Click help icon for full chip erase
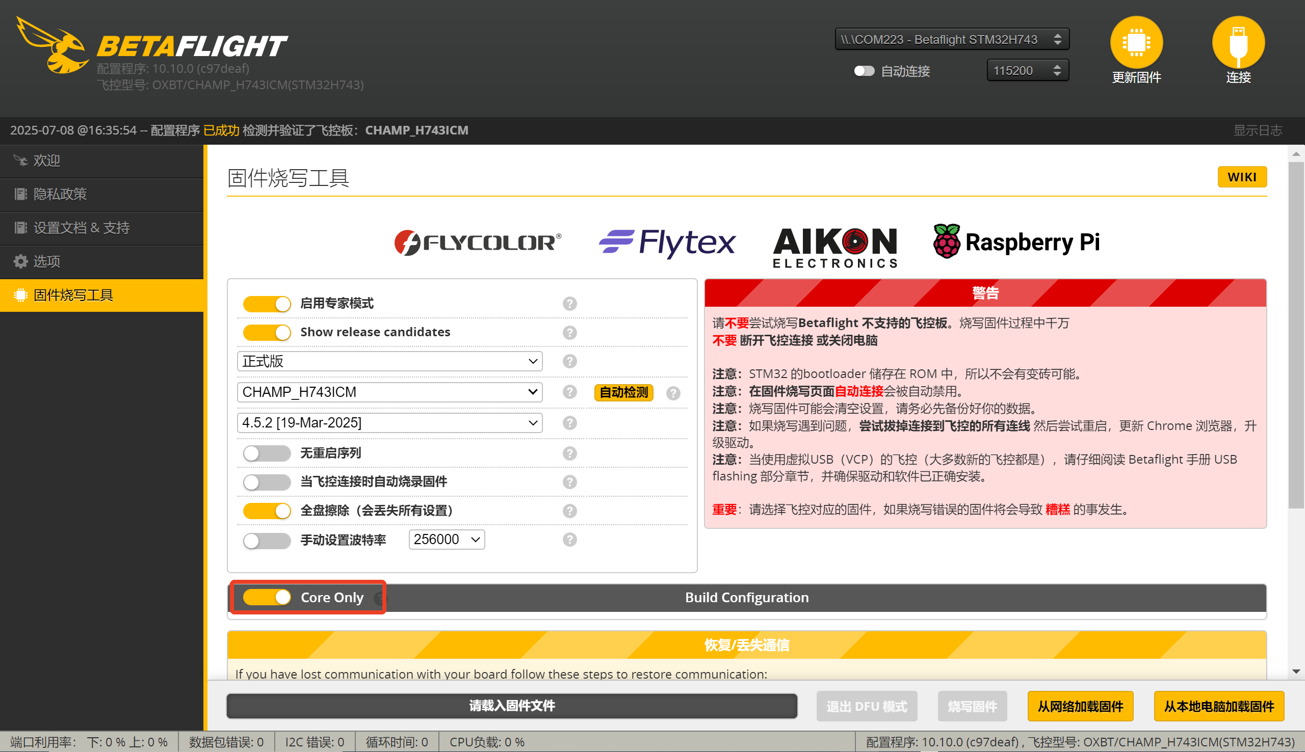 coord(569,511)
